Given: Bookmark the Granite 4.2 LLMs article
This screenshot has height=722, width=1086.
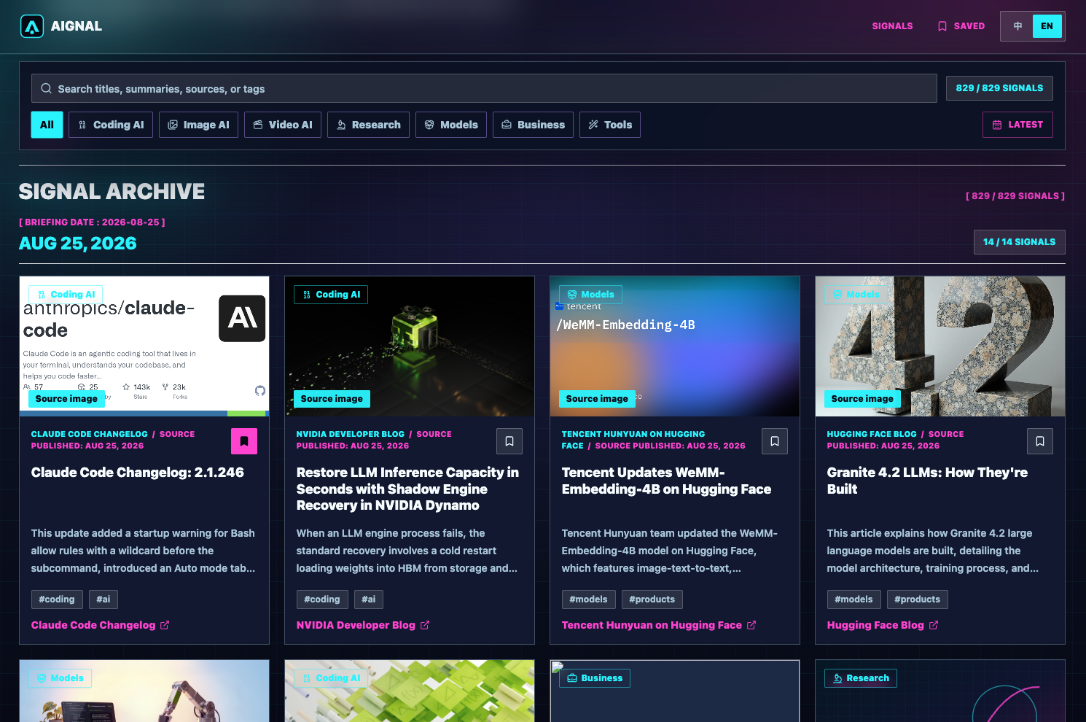Looking at the screenshot, I should point(1040,441).
